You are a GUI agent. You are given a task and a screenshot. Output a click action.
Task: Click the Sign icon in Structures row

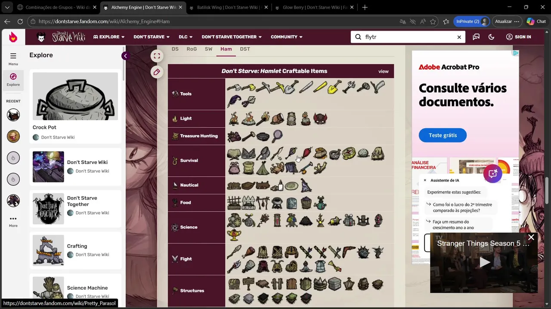point(248,284)
